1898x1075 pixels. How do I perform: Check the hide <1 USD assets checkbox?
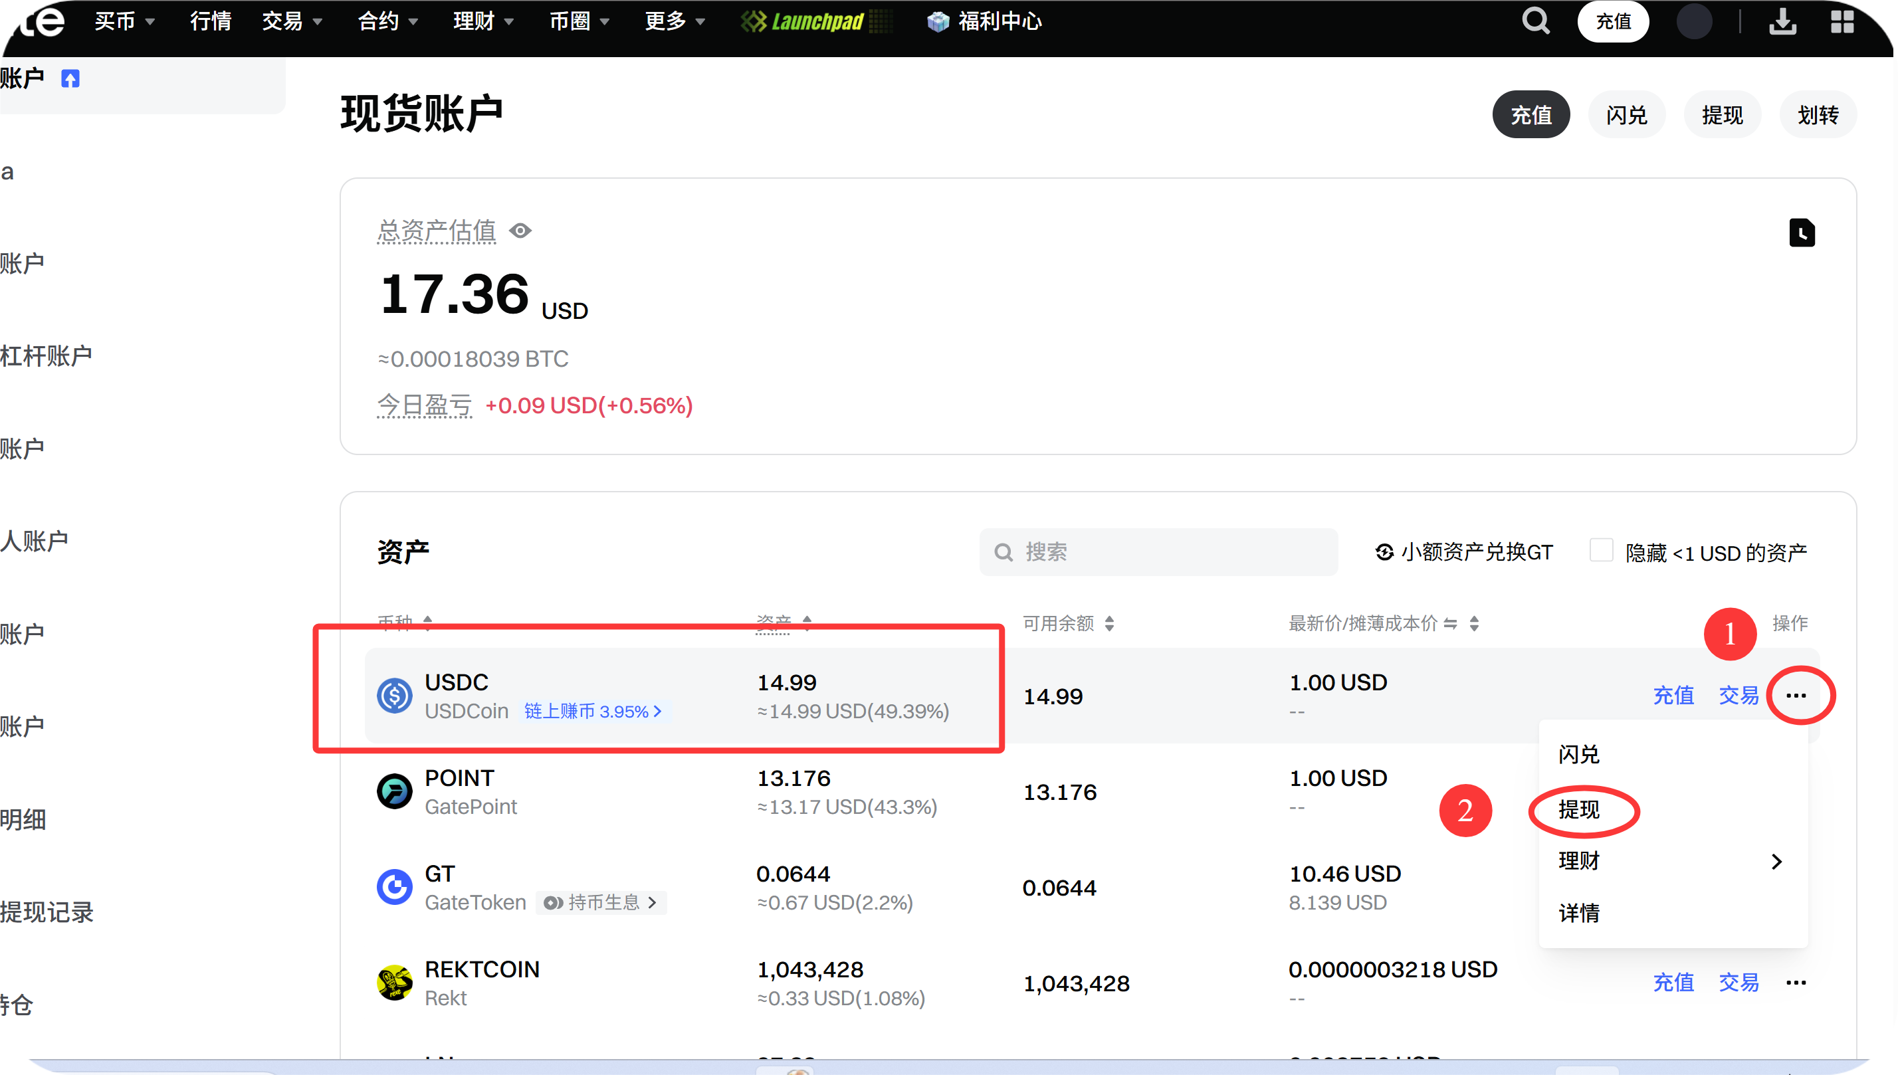pyautogui.click(x=1600, y=551)
